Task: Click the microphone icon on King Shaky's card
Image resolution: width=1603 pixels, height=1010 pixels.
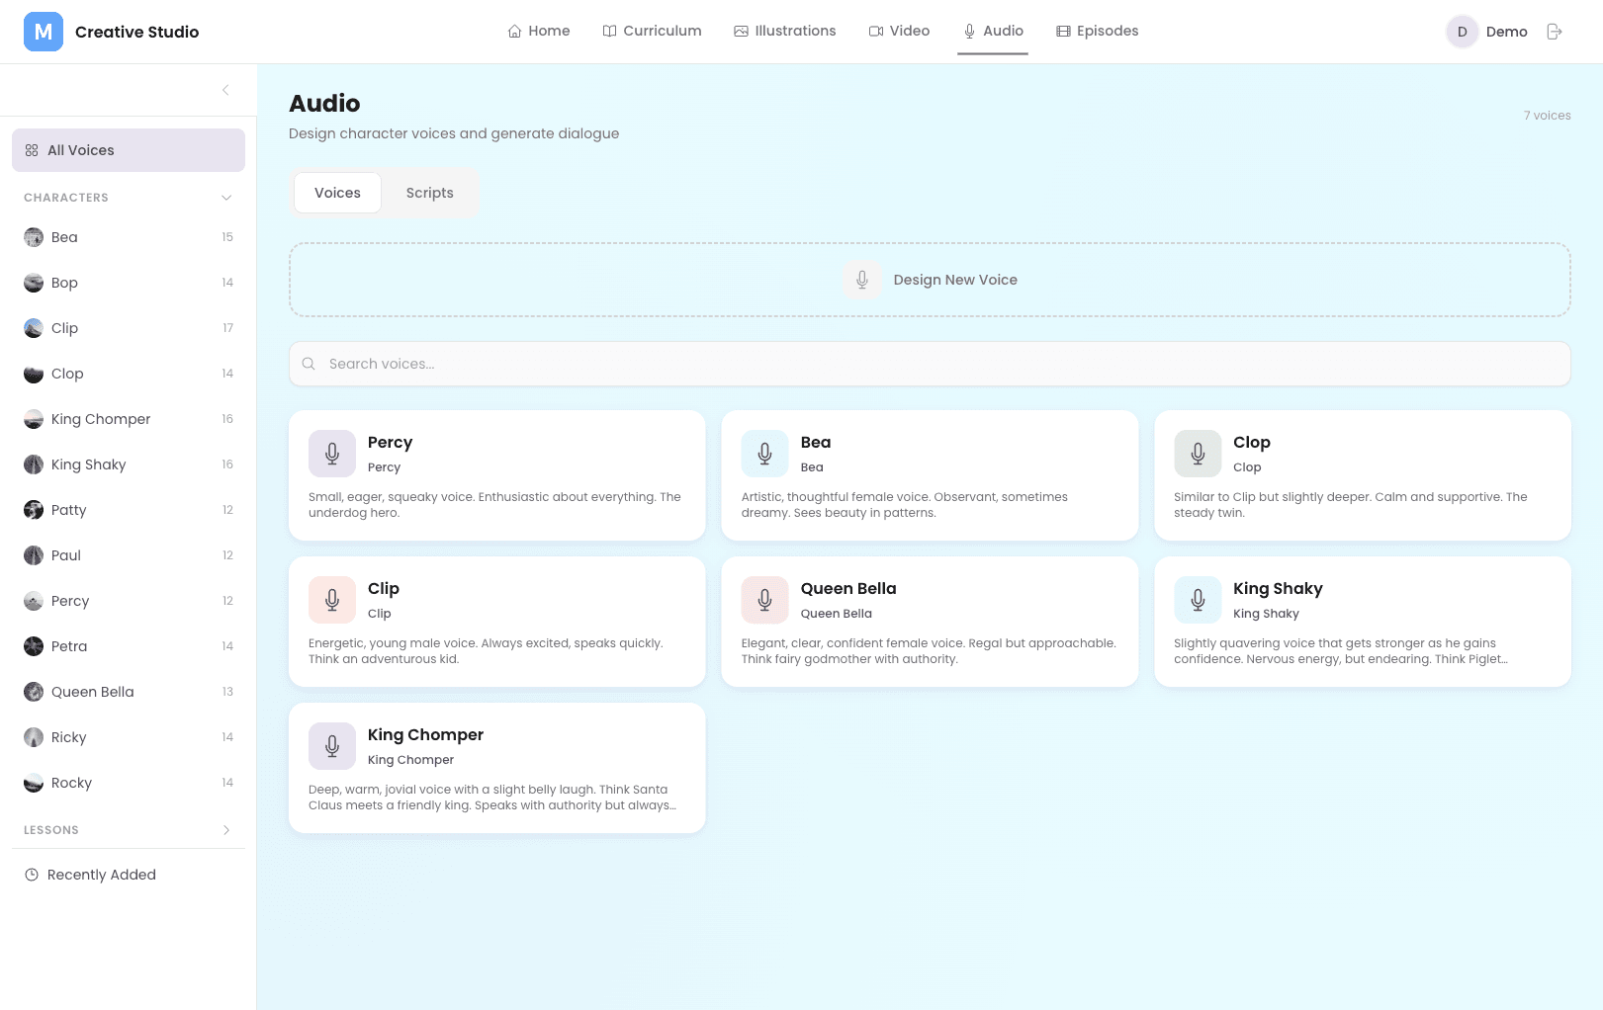Action: [x=1198, y=600]
